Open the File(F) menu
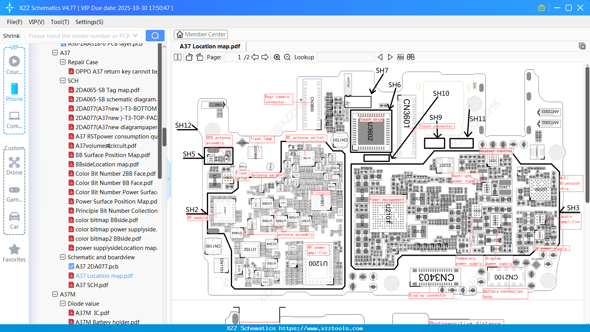Screen dimensions: 590x332 point(15,22)
